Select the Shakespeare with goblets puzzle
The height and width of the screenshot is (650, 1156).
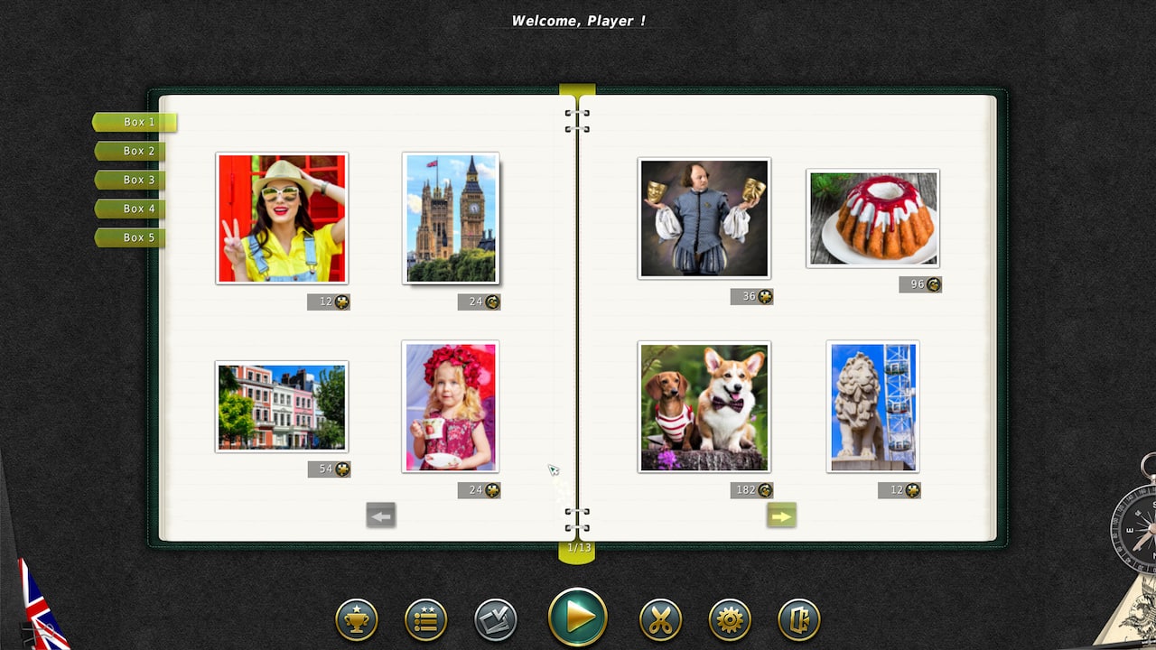click(704, 218)
